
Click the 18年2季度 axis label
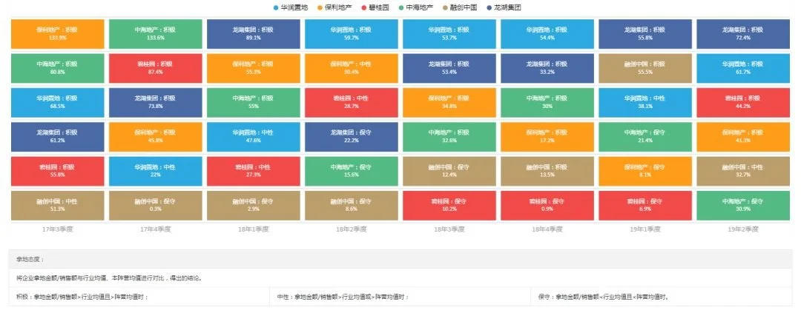352,229
